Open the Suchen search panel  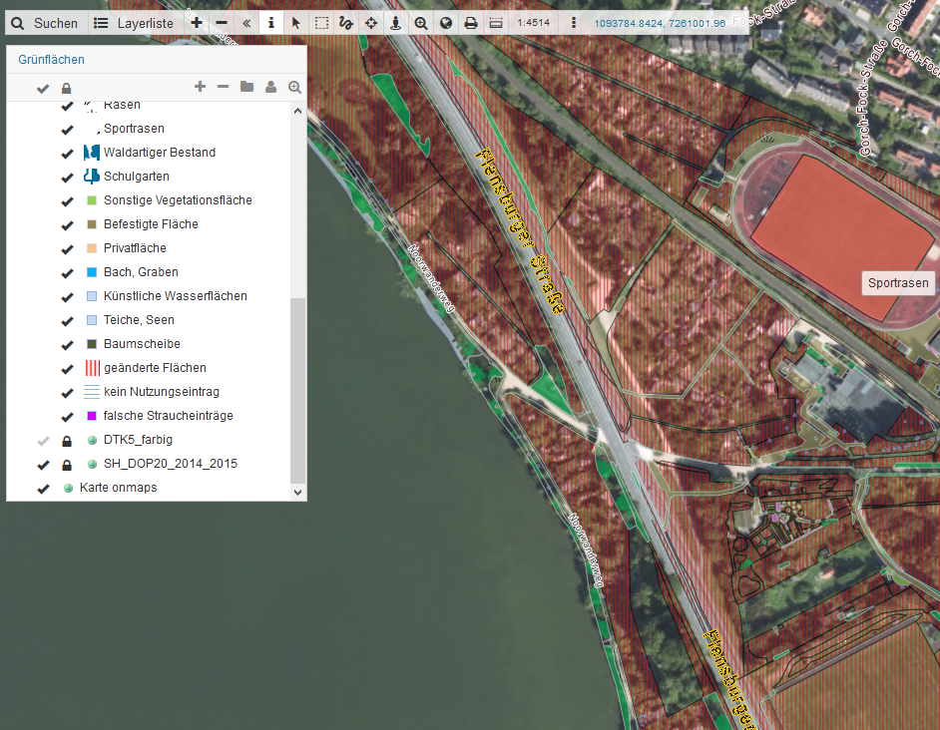coord(44,23)
